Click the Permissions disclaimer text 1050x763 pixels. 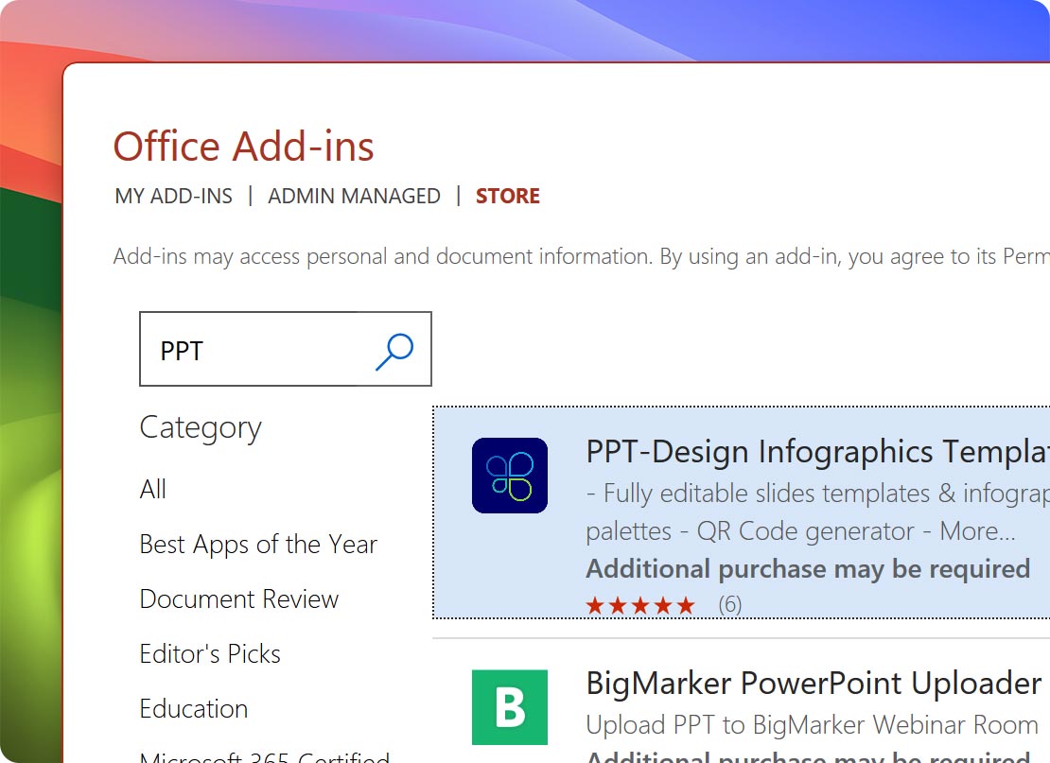568,256
